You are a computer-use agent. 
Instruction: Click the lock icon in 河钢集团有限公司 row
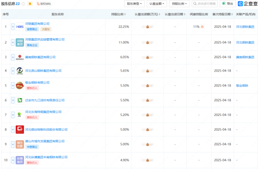point(148,27)
